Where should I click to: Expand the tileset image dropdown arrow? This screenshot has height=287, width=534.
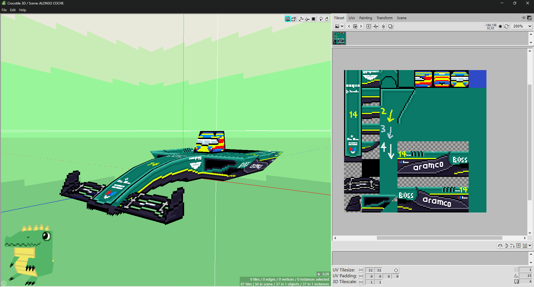(342, 26)
